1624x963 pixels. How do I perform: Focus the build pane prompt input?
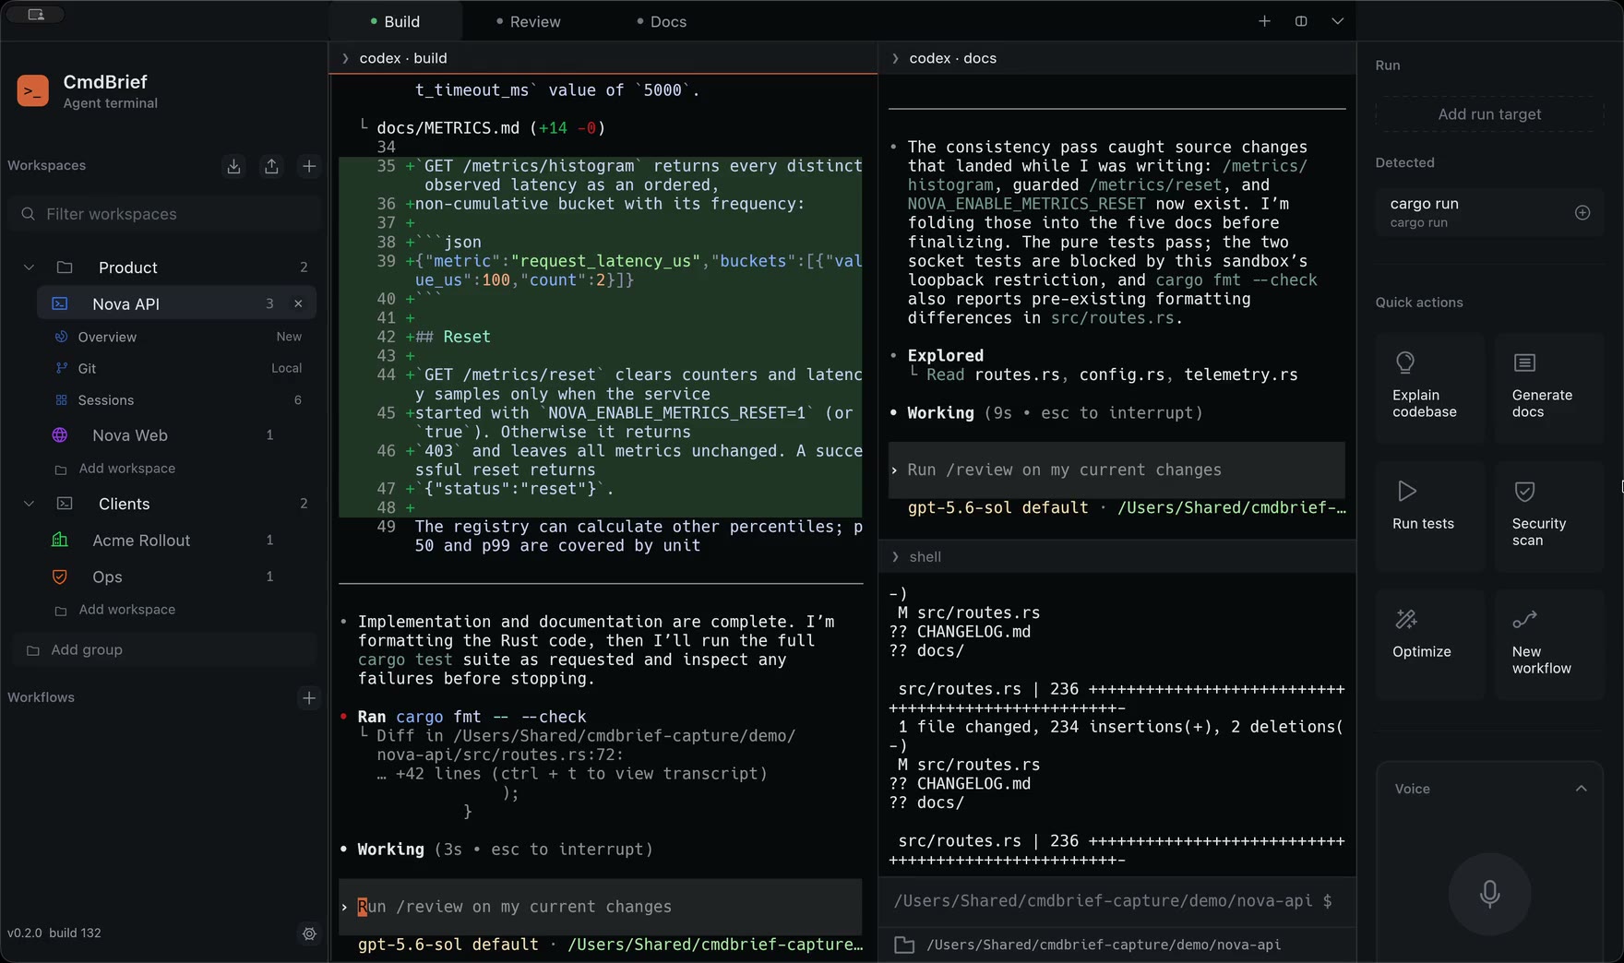coord(601,908)
